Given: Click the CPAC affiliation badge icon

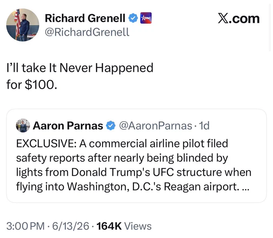Looking at the screenshot, I should [146, 18].
